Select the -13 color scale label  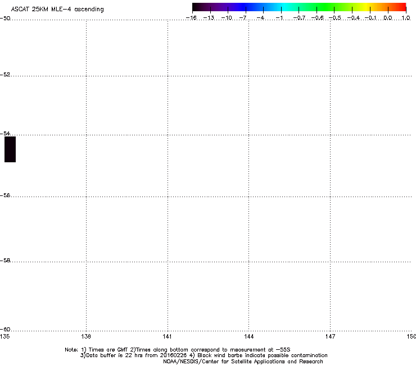(209, 18)
